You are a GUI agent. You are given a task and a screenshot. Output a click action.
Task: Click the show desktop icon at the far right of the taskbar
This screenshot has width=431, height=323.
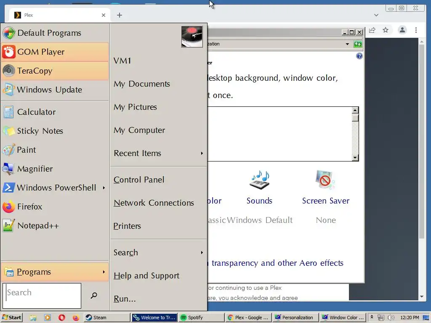point(426,318)
